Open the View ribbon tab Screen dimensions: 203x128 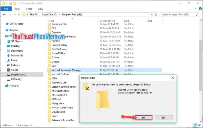(40, 9)
